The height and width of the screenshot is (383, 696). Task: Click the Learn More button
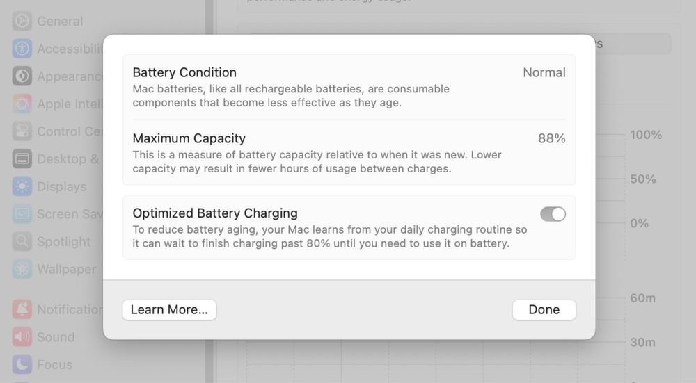click(169, 310)
